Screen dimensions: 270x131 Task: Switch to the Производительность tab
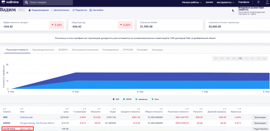(43, 50)
